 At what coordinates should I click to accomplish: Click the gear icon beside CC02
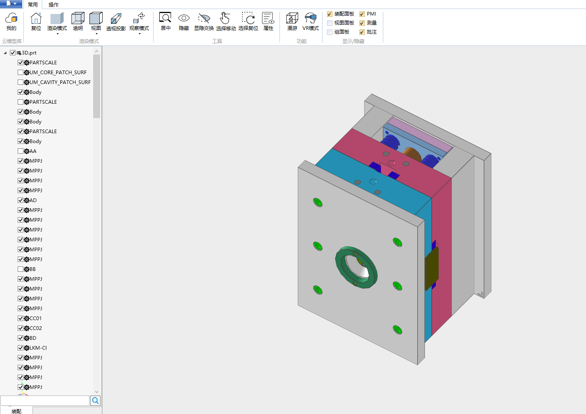coord(27,328)
